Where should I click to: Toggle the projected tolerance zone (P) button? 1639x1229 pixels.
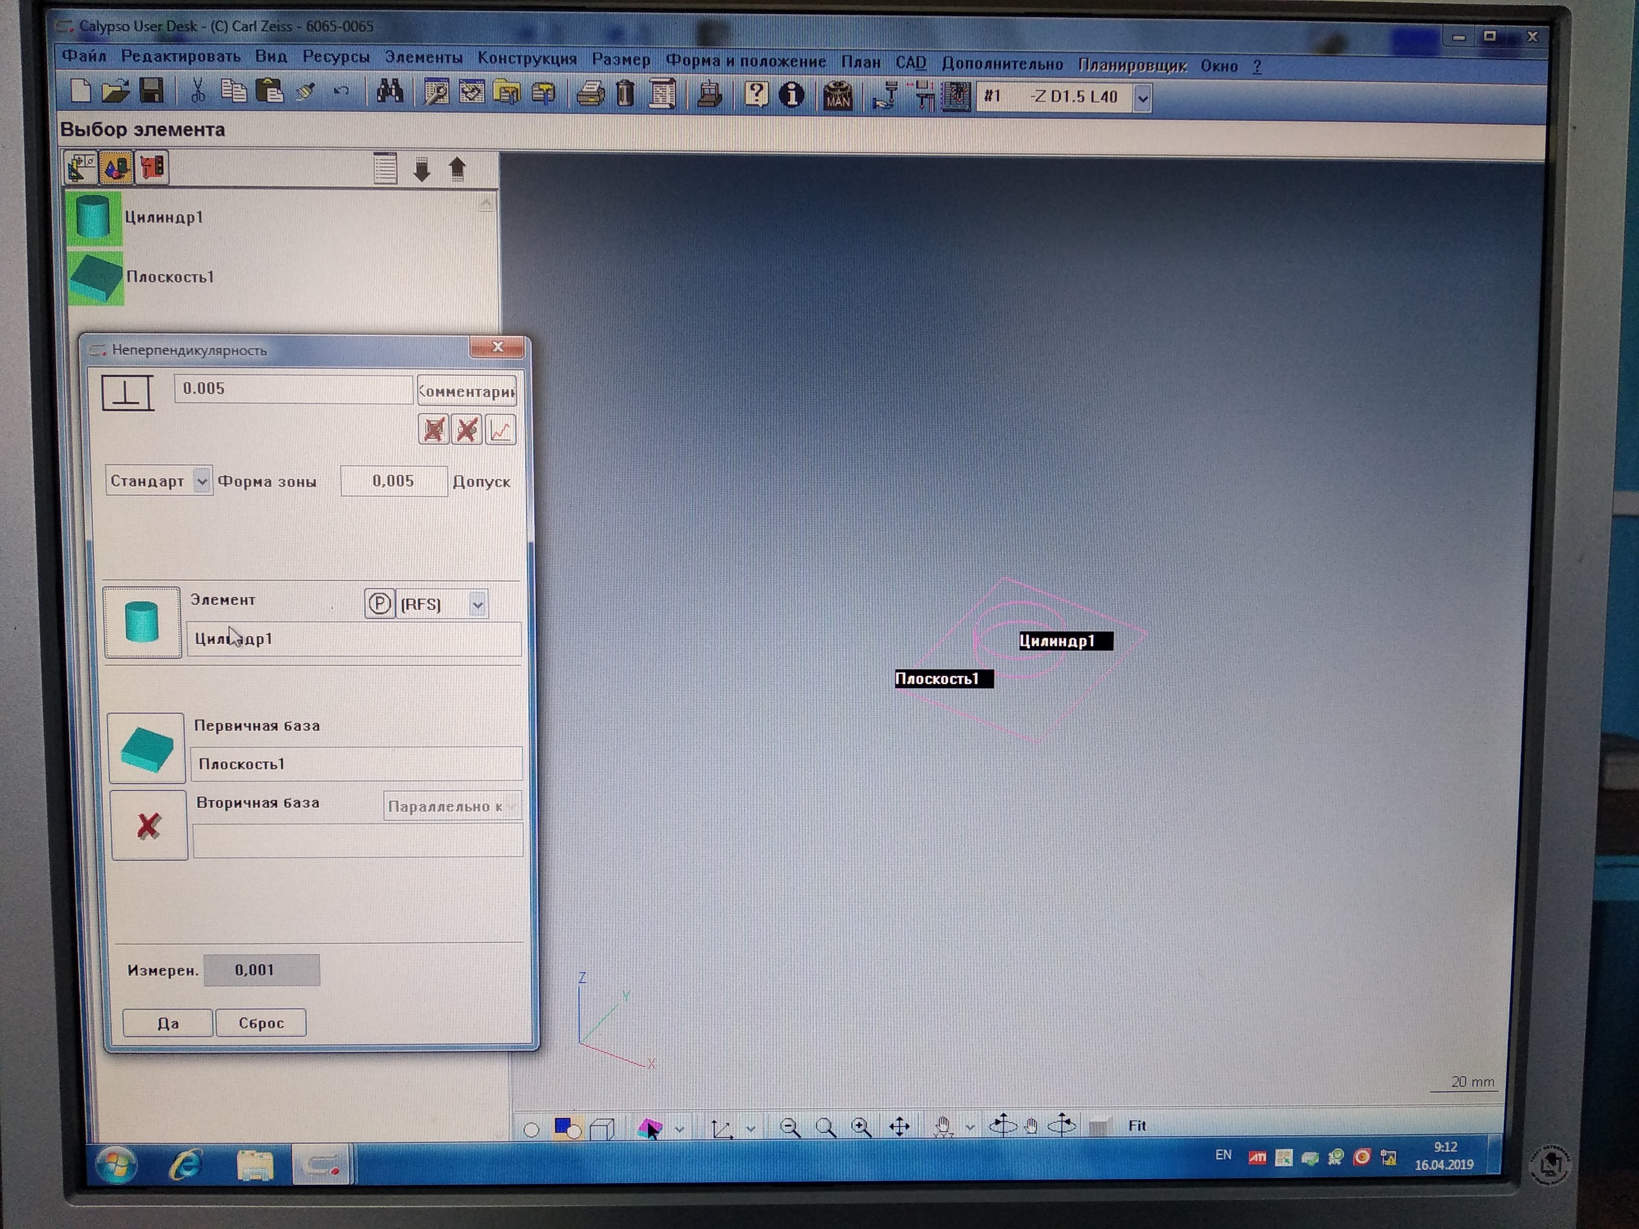click(x=380, y=604)
